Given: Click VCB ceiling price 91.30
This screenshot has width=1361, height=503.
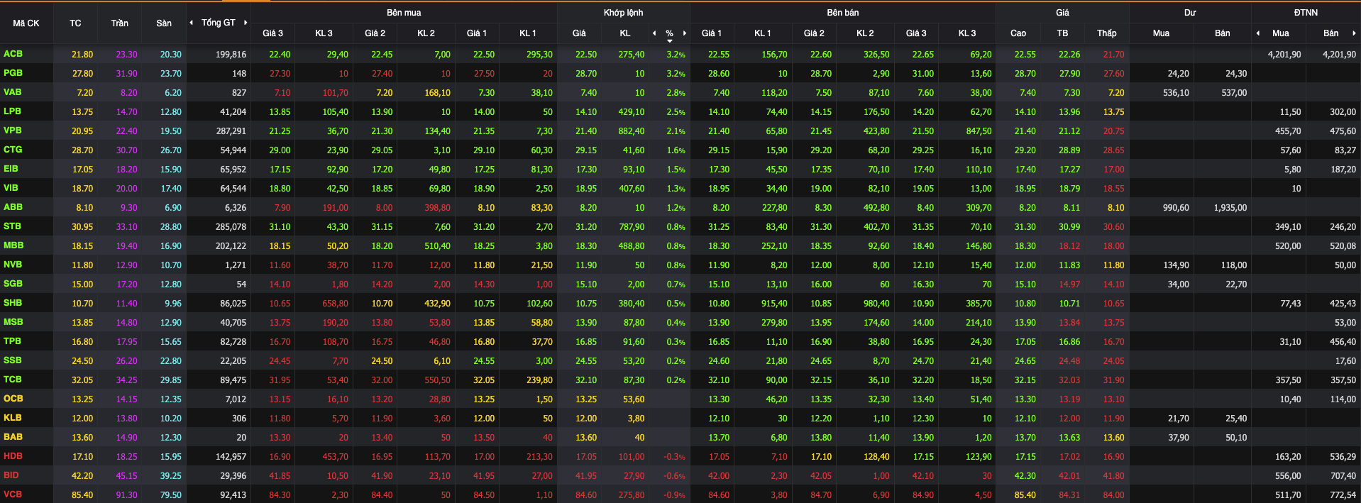Looking at the screenshot, I should [x=127, y=495].
